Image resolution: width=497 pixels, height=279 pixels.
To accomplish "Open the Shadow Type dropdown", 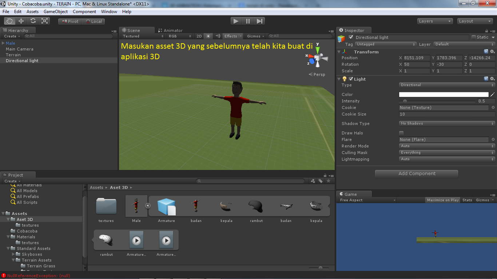I will tap(447, 124).
